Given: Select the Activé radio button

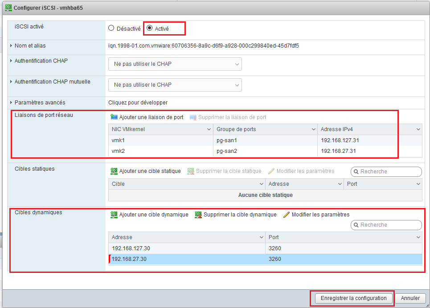Looking at the screenshot, I should (149, 28).
